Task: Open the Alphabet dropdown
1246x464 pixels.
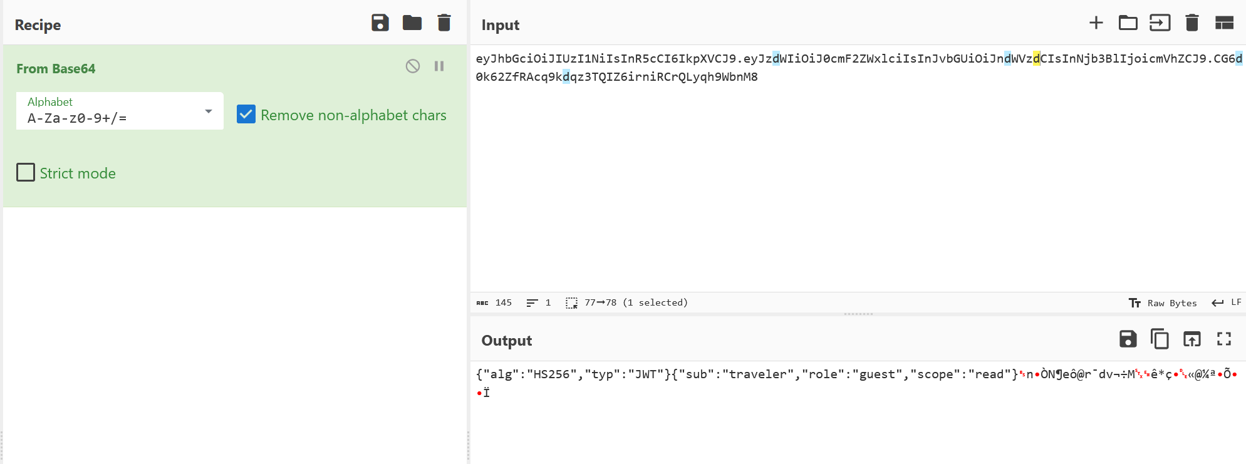Action: 120,111
